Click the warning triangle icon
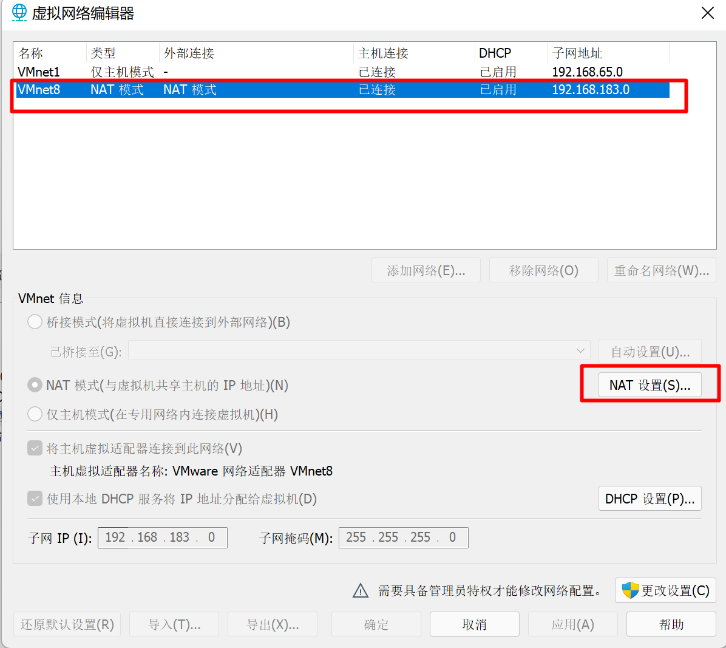This screenshot has height=648, width=726. point(360,590)
